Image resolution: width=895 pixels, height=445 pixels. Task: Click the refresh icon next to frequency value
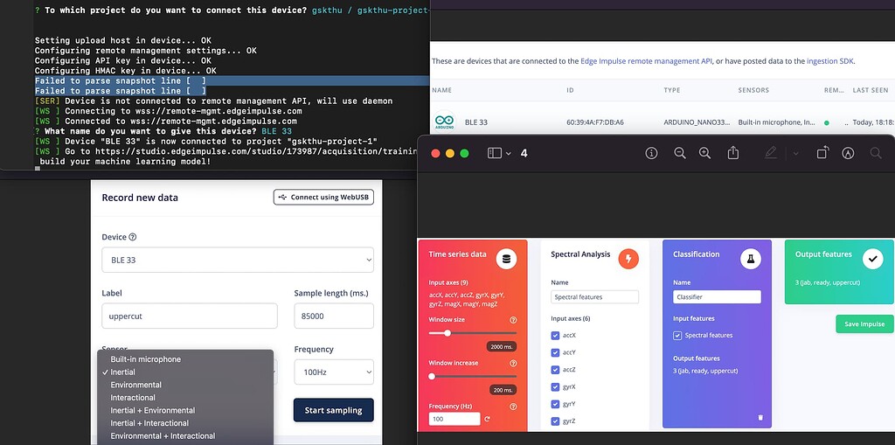coord(487,419)
